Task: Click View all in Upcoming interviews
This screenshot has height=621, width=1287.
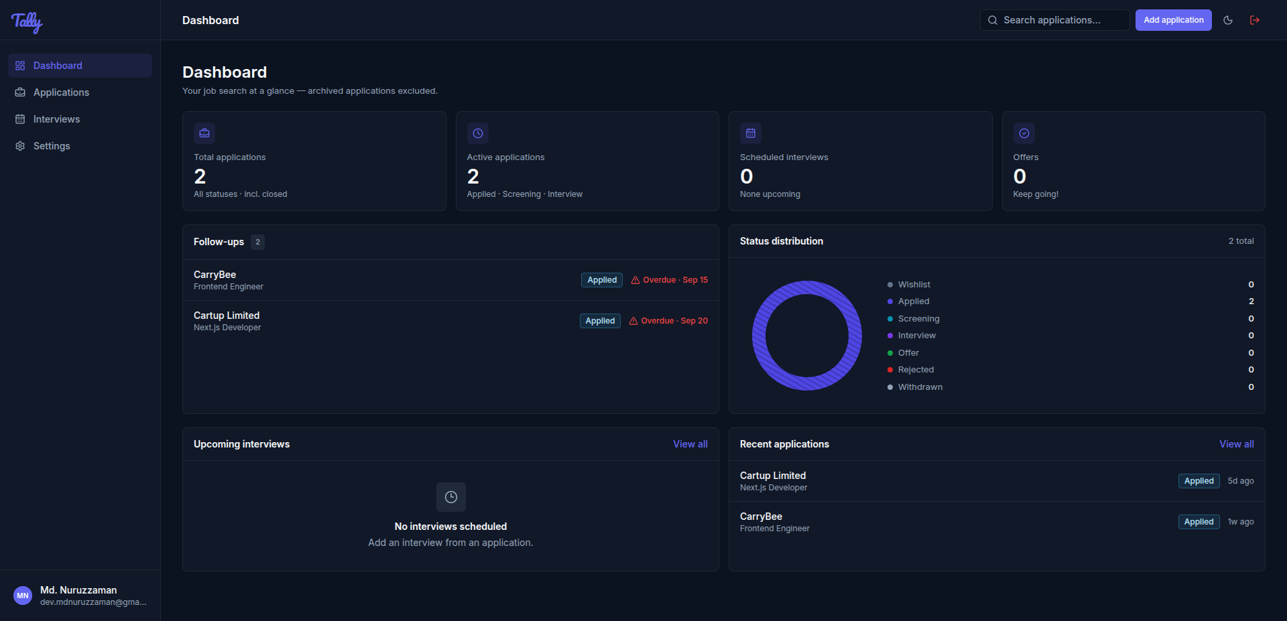Action: click(x=690, y=444)
